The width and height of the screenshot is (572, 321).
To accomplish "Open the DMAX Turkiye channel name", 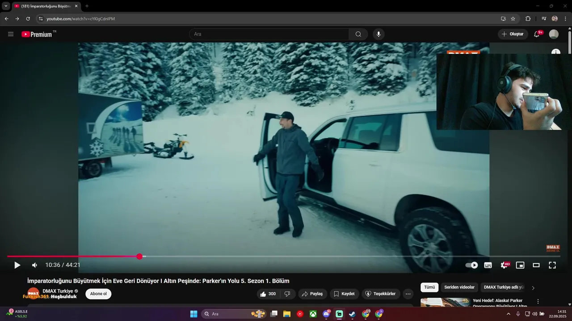I will coord(58,291).
